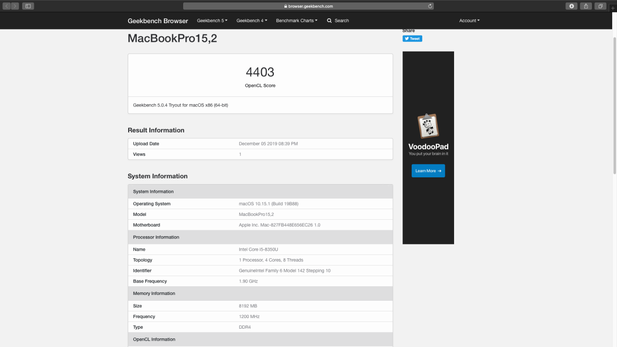The width and height of the screenshot is (617, 347).
Task: Click the page vertical scrollbar
Action: tap(614, 106)
